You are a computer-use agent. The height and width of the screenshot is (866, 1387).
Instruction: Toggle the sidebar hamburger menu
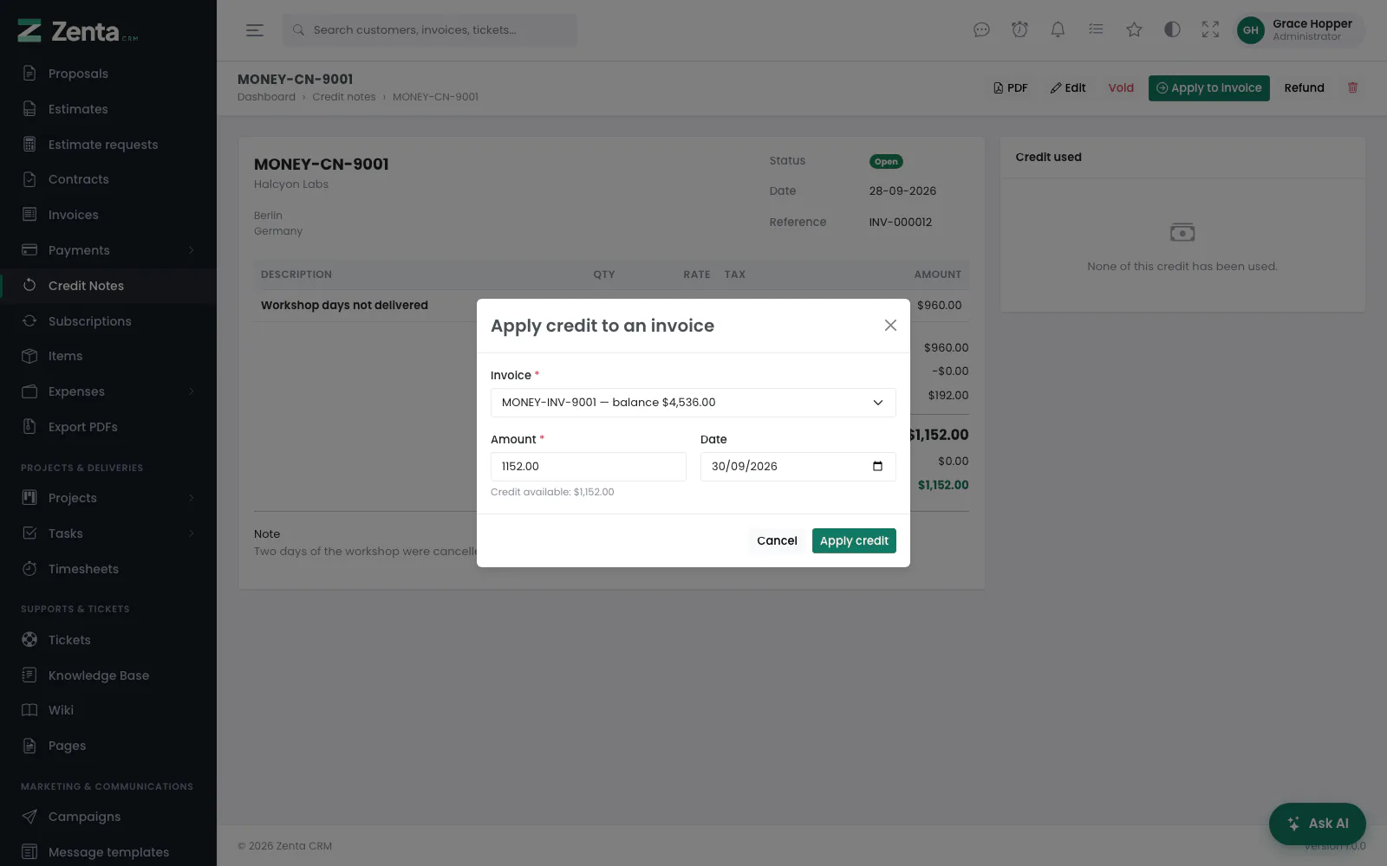pos(254,30)
